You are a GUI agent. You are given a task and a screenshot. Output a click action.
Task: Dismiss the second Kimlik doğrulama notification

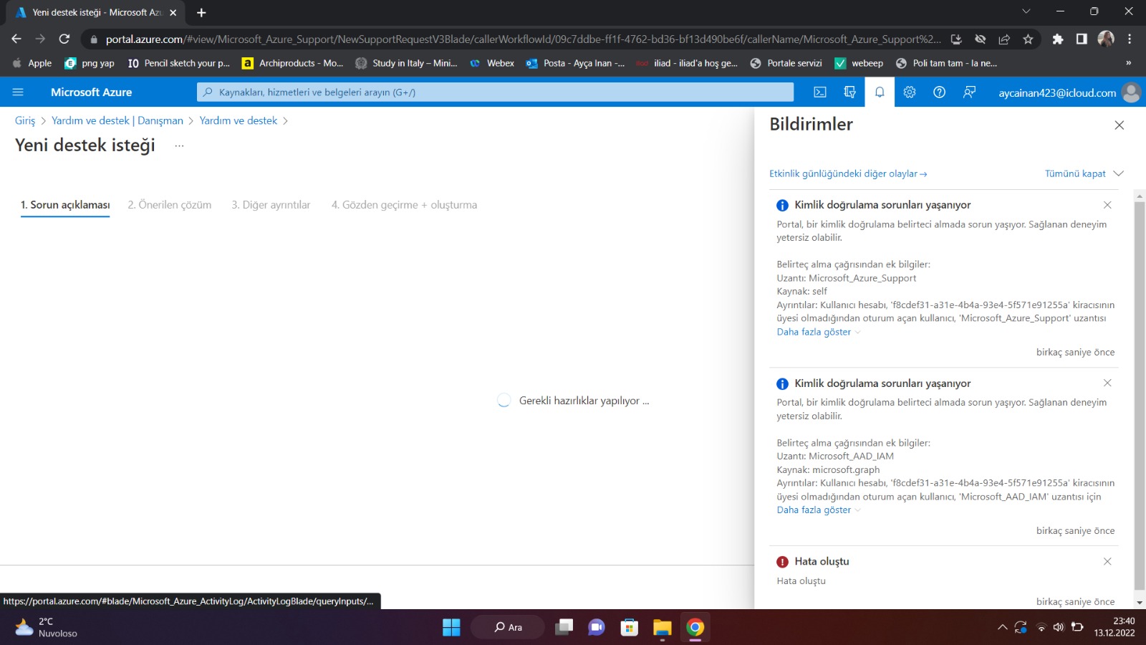tap(1107, 383)
